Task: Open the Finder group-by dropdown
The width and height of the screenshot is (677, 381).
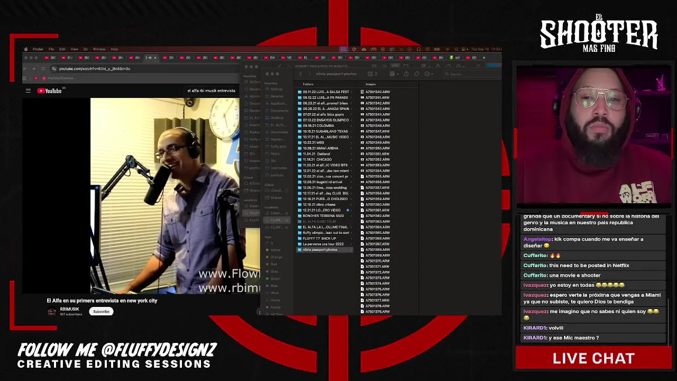Action: [x=394, y=74]
